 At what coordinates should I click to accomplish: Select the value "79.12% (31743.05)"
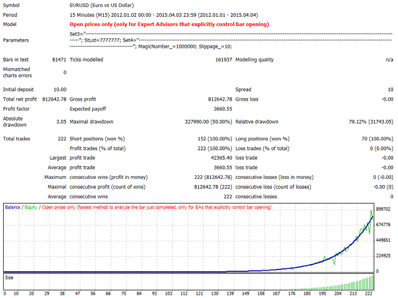pyautogui.click(x=371, y=122)
